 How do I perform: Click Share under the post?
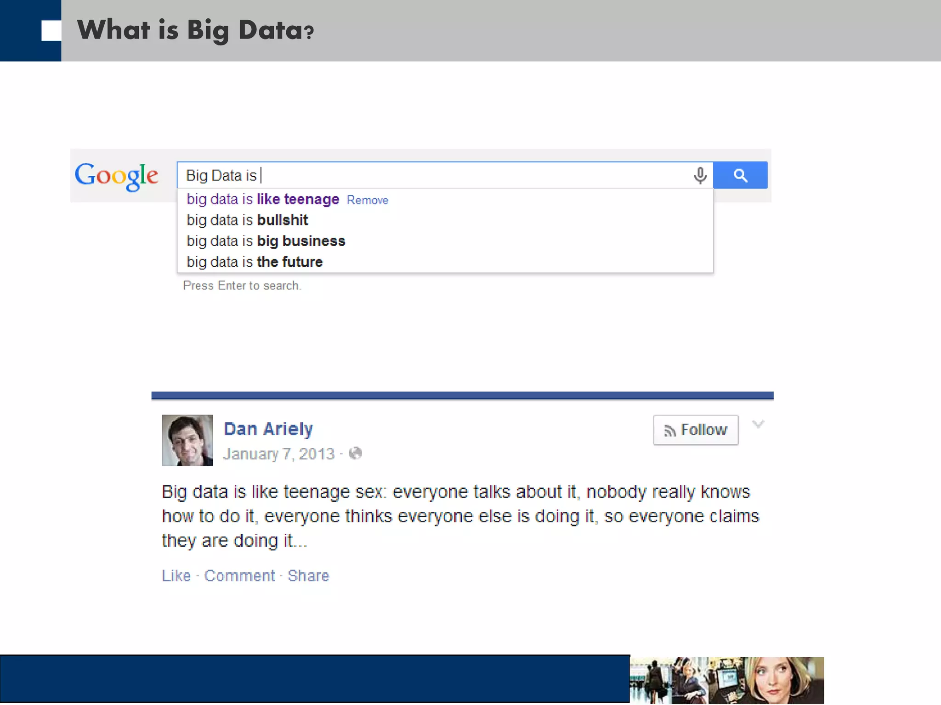click(308, 576)
